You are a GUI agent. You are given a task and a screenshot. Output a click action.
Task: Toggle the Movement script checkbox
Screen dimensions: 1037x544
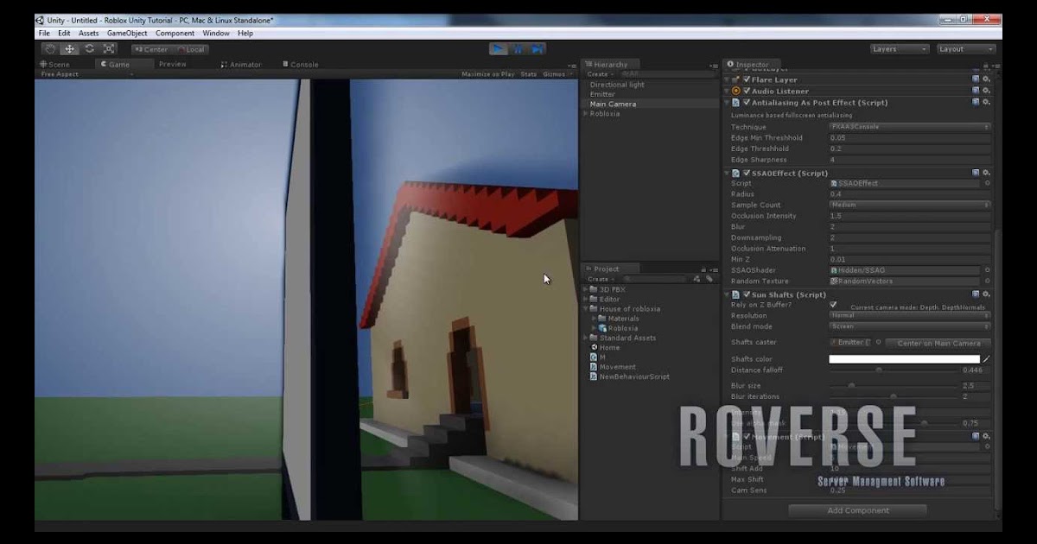click(x=747, y=437)
